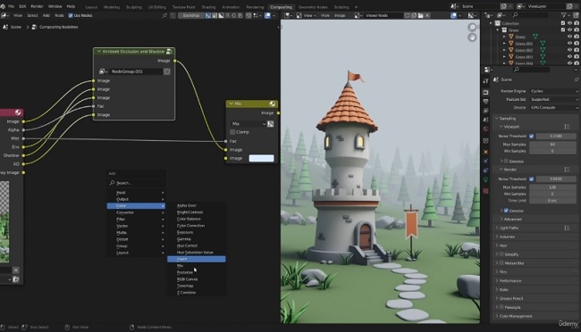Click Light Paths presets list icon
The image size is (581, 332).
[567, 228]
